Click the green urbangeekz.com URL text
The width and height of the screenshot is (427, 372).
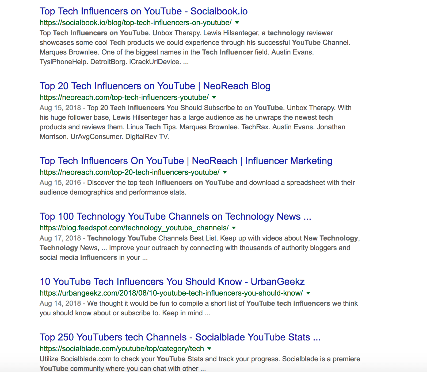point(171,293)
